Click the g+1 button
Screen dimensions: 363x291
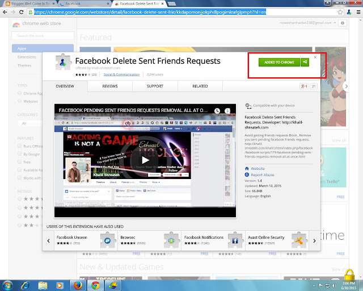tap(304, 86)
